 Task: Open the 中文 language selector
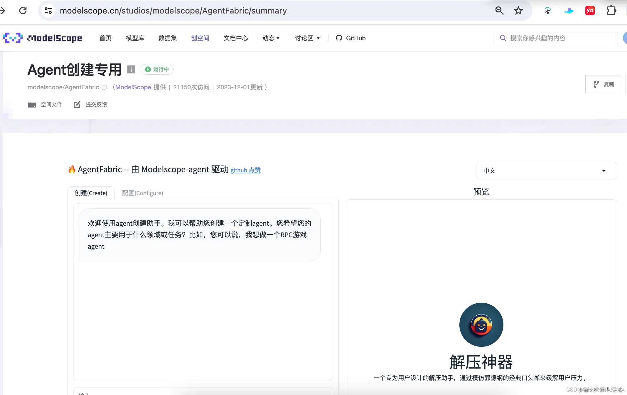[x=546, y=170]
